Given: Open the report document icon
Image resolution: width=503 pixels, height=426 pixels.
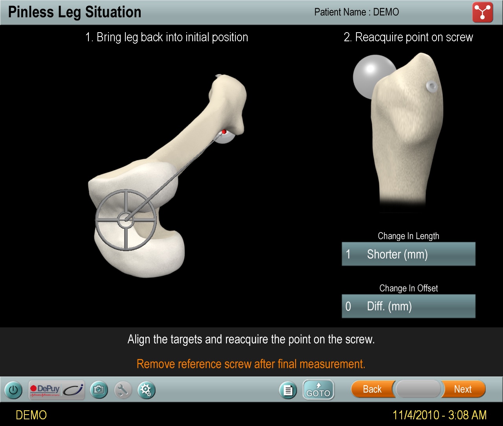Looking at the screenshot, I should pyautogui.click(x=288, y=390).
